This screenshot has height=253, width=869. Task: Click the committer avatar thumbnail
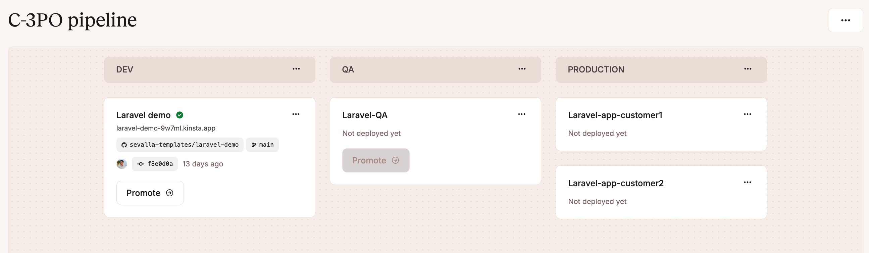pyautogui.click(x=121, y=164)
